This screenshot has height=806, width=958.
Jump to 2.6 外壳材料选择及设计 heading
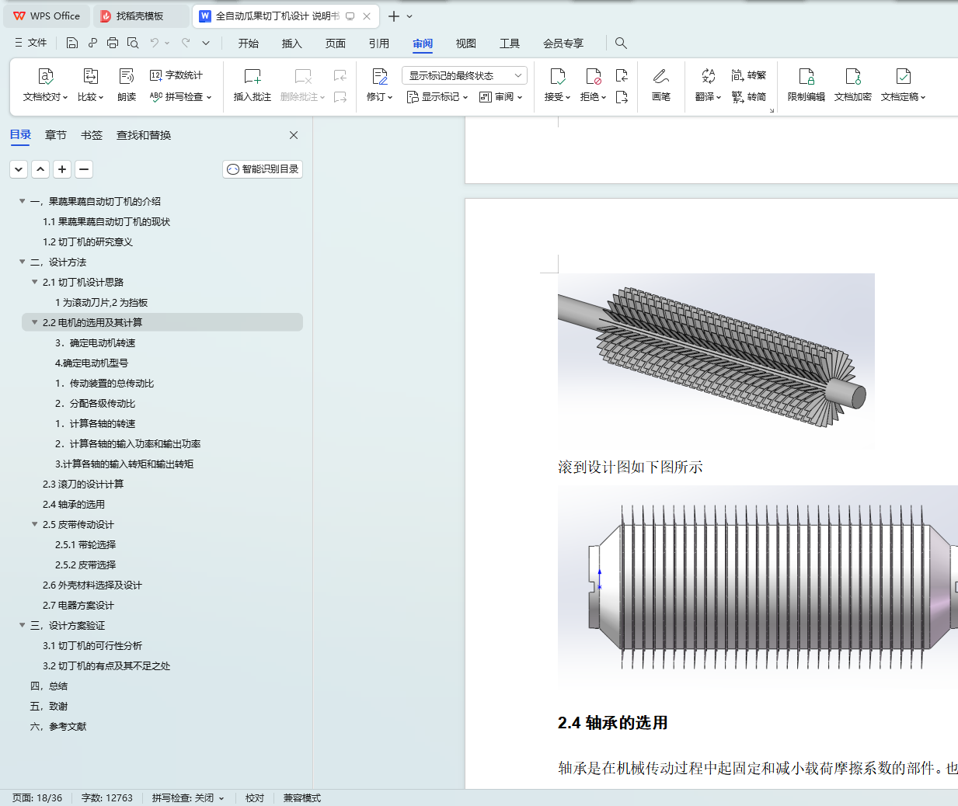click(x=92, y=585)
